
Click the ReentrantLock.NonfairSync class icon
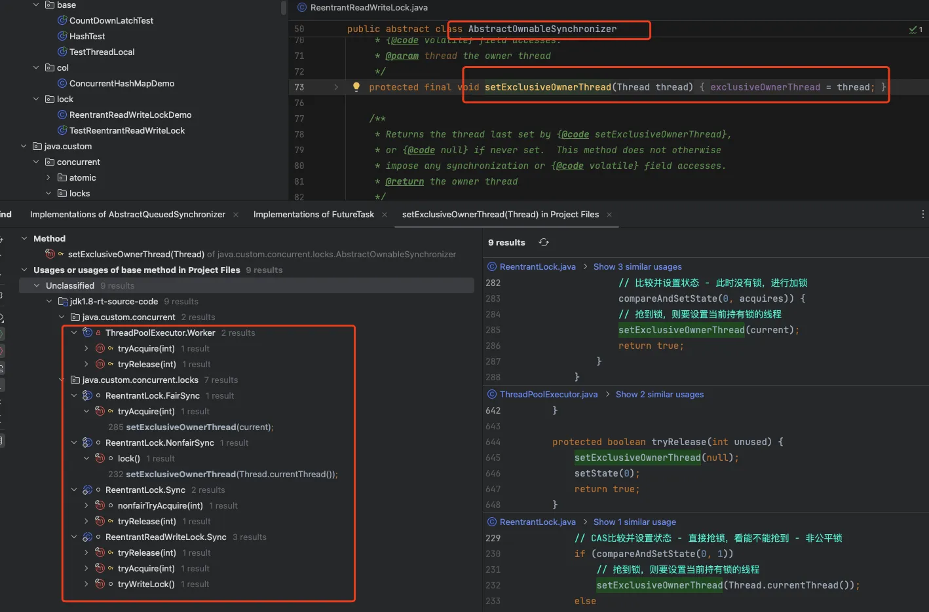pyautogui.click(x=87, y=442)
